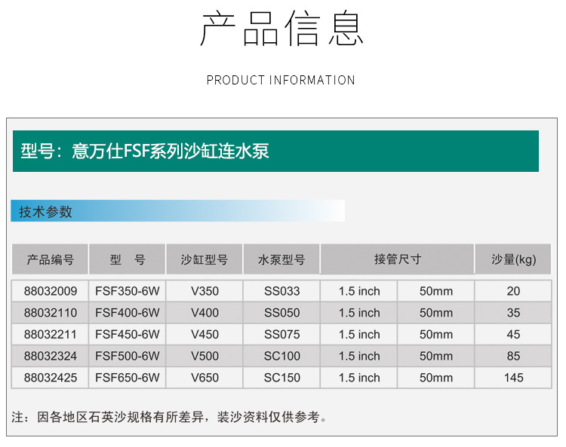This screenshot has height=447, width=566.
Task: Click the PRODUCT INFORMATION subtitle
Action: (x=281, y=80)
